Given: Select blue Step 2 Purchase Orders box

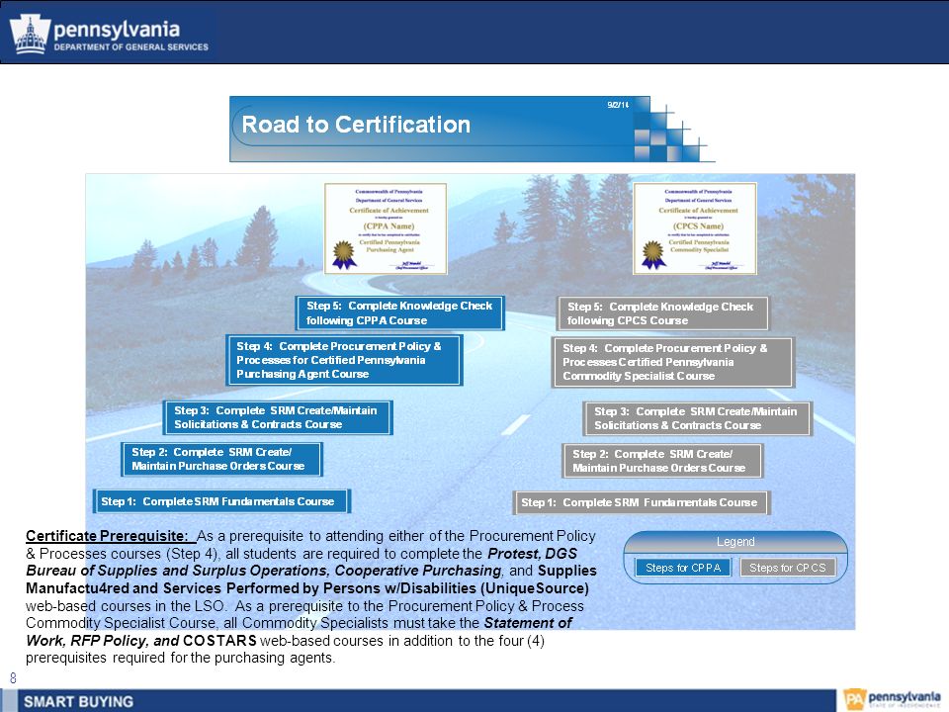Looking at the screenshot, I should (x=221, y=459).
